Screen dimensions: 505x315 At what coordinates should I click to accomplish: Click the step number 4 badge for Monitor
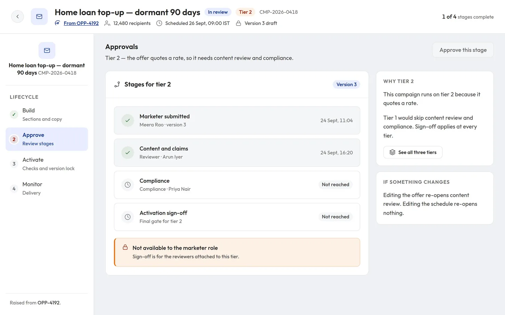[x=14, y=189]
